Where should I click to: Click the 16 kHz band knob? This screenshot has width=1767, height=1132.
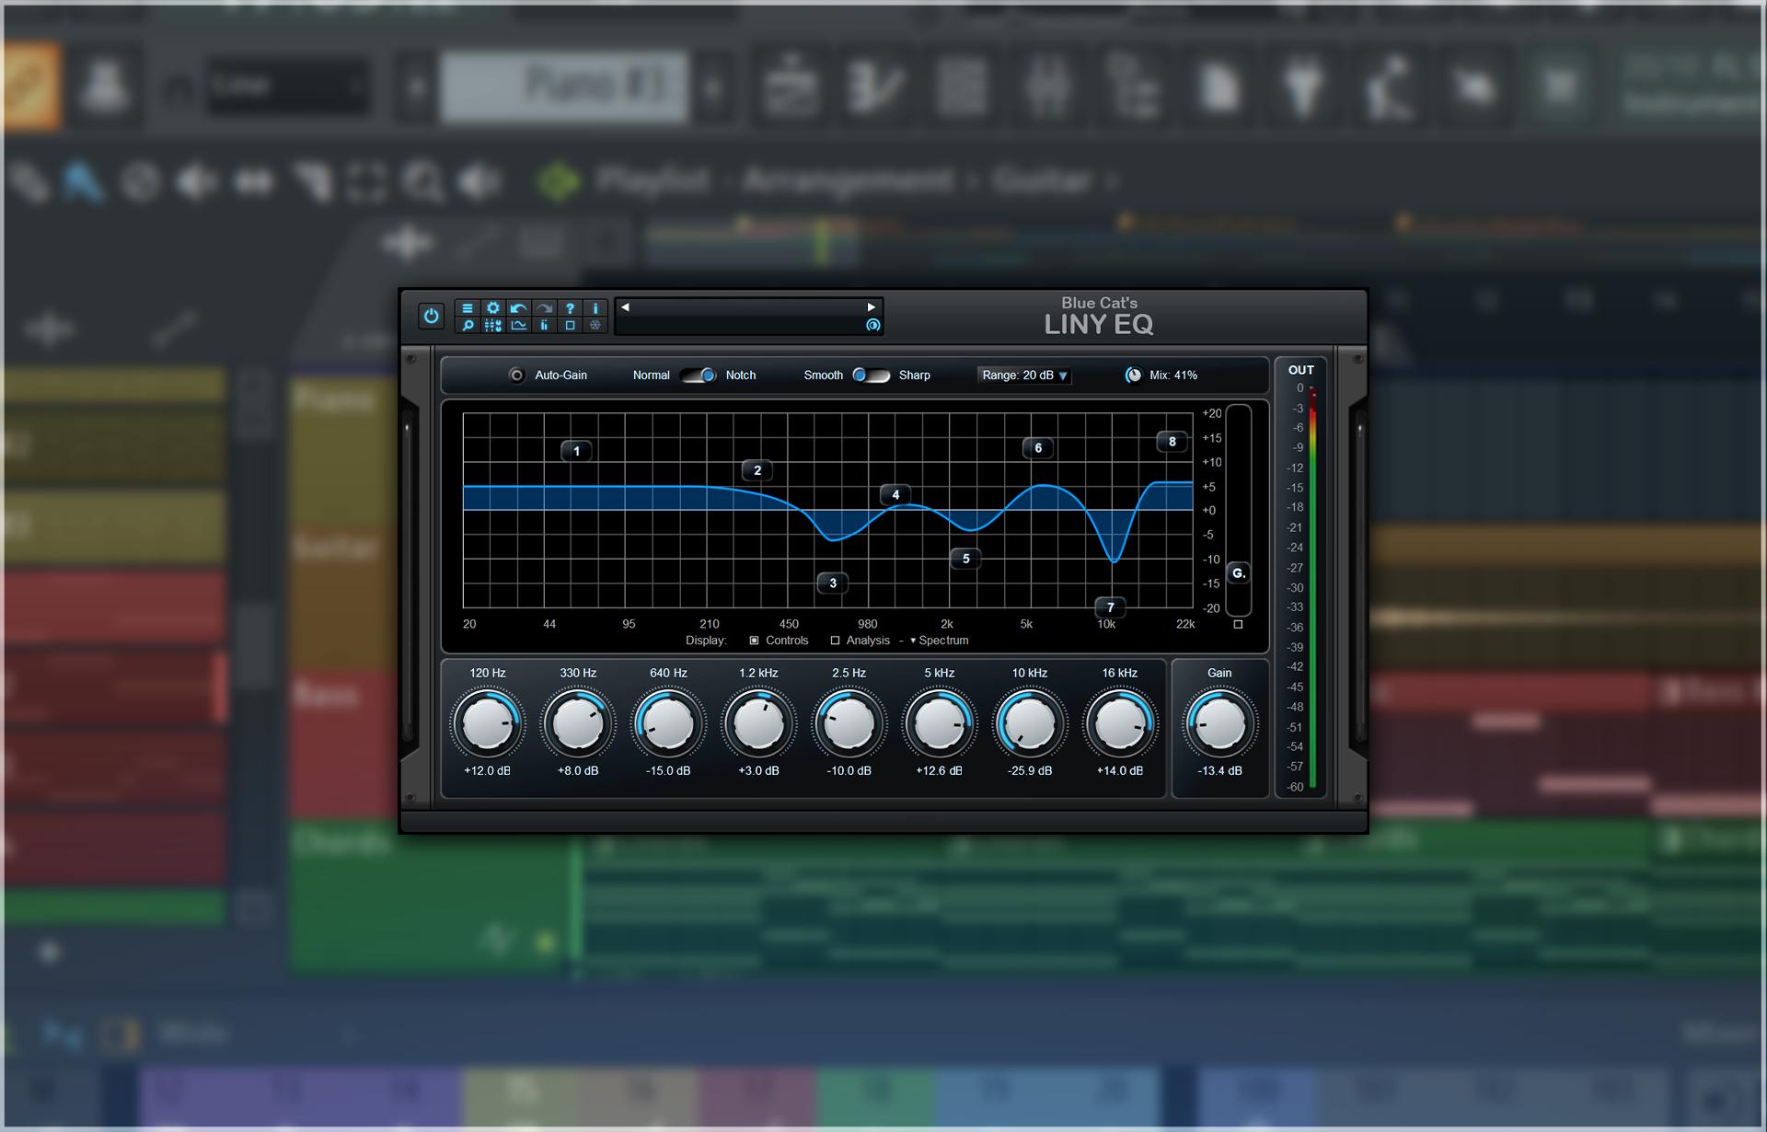coord(1120,723)
